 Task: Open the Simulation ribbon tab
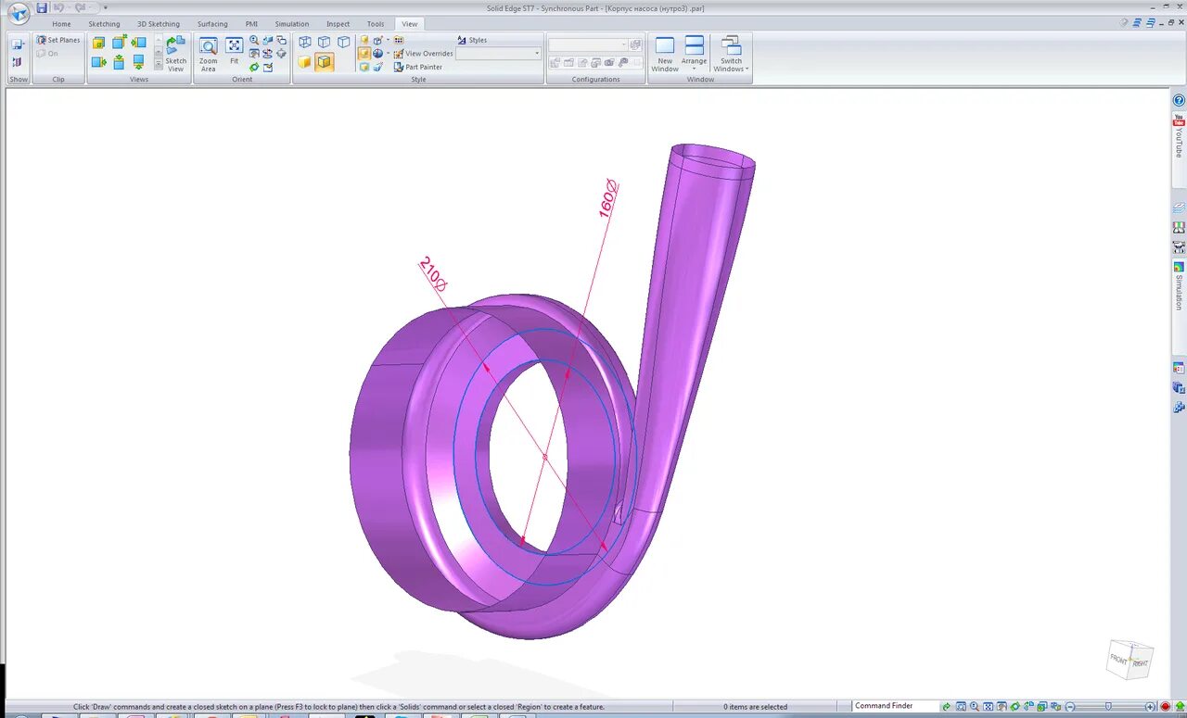pyautogui.click(x=292, y=24)
